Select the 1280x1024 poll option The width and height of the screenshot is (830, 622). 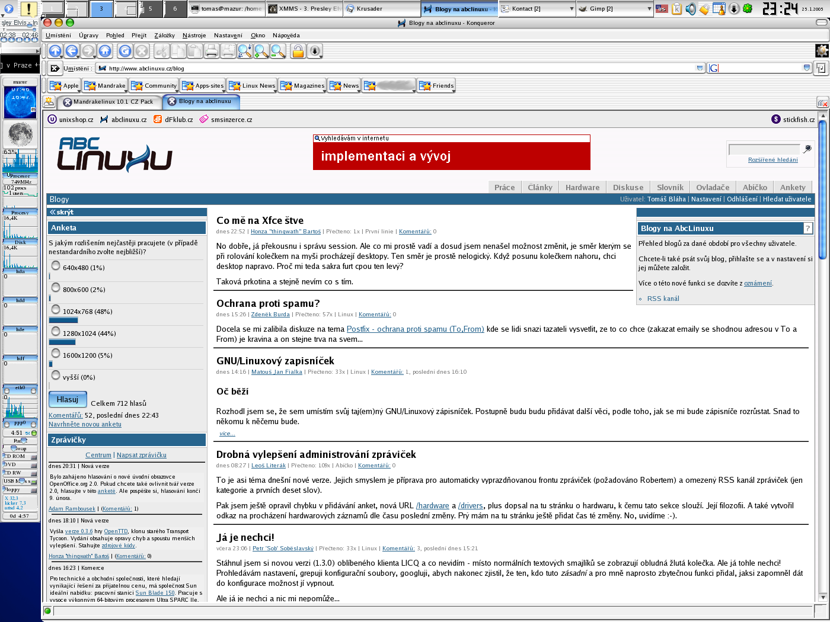pos(56,331)
